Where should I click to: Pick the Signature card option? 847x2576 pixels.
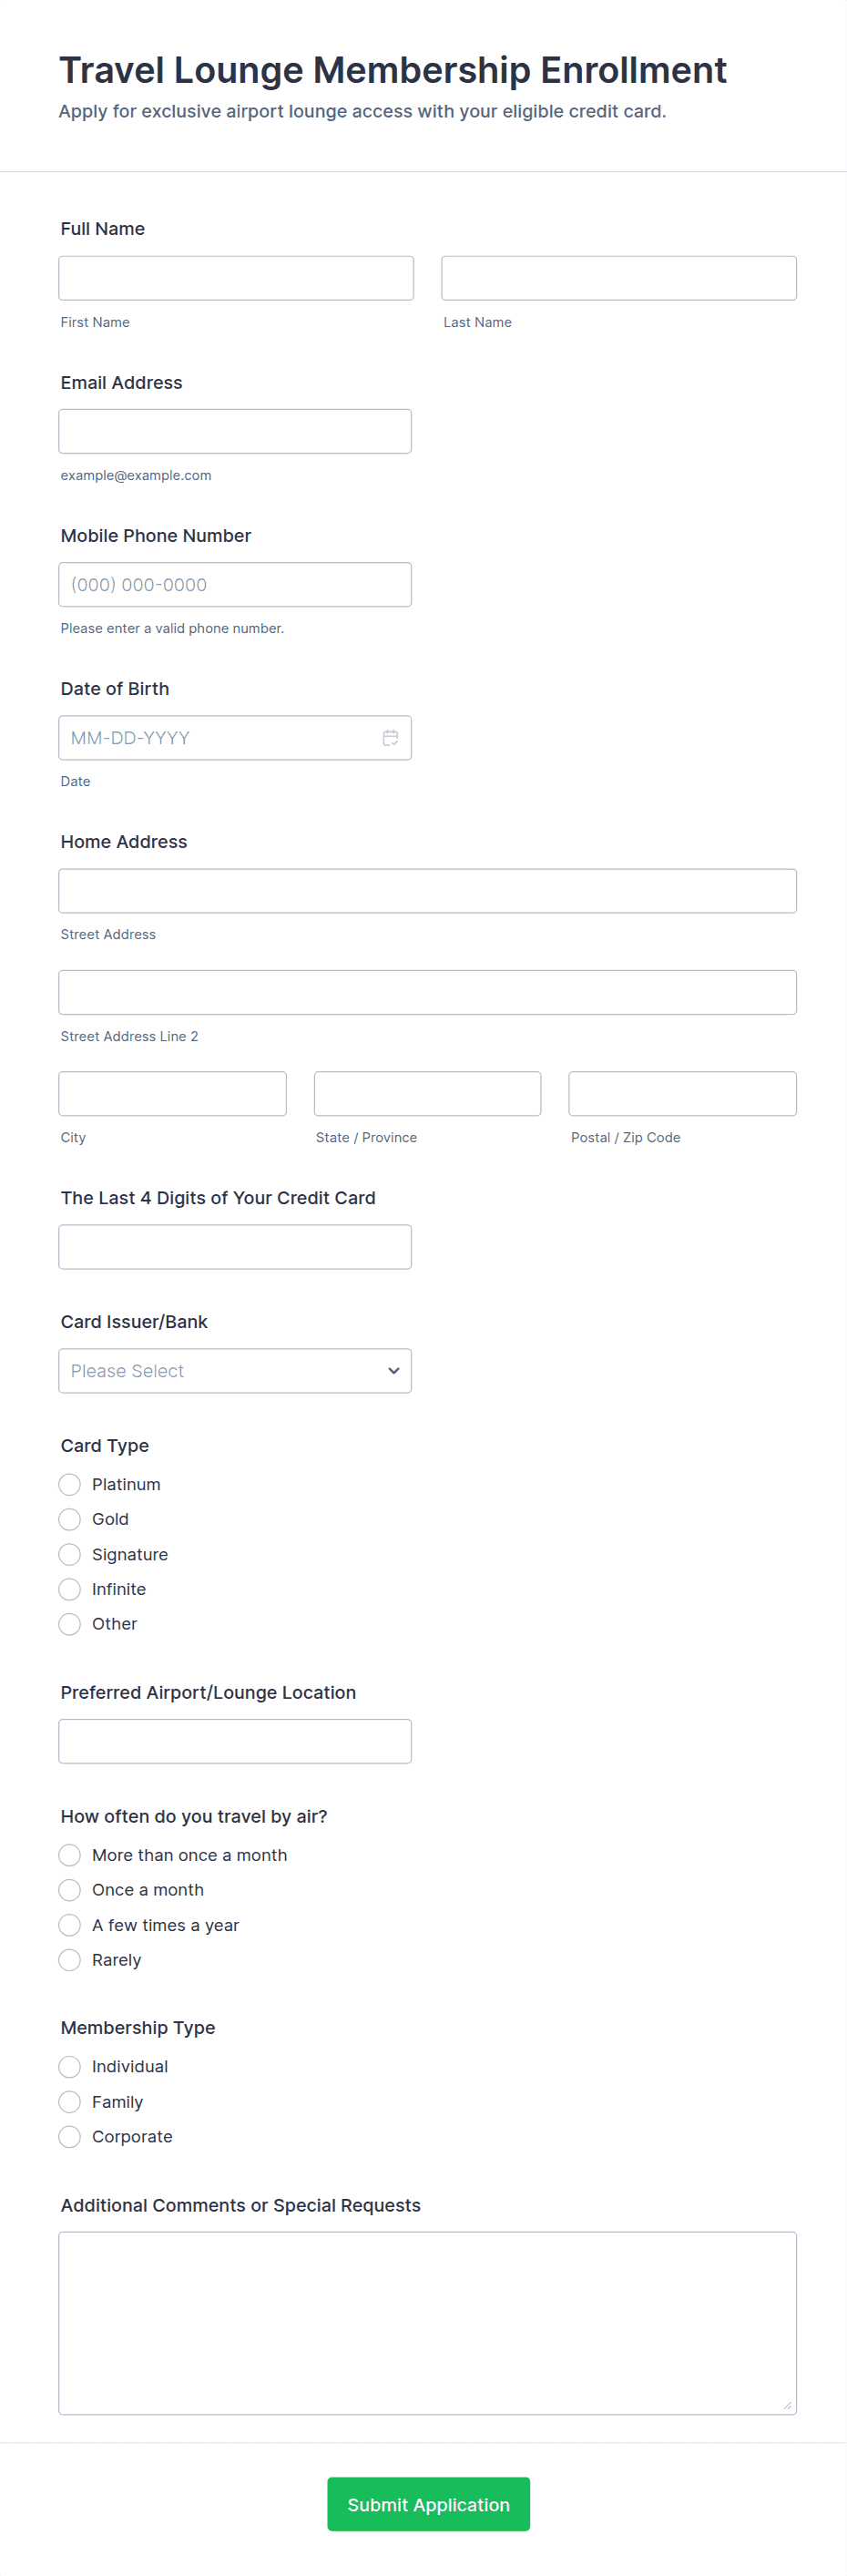pos(70,1555)
